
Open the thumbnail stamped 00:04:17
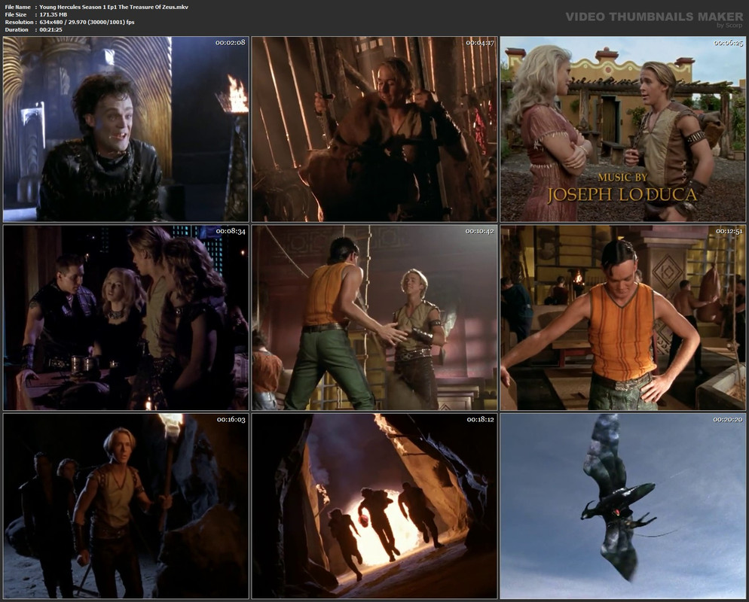point(374,129)
